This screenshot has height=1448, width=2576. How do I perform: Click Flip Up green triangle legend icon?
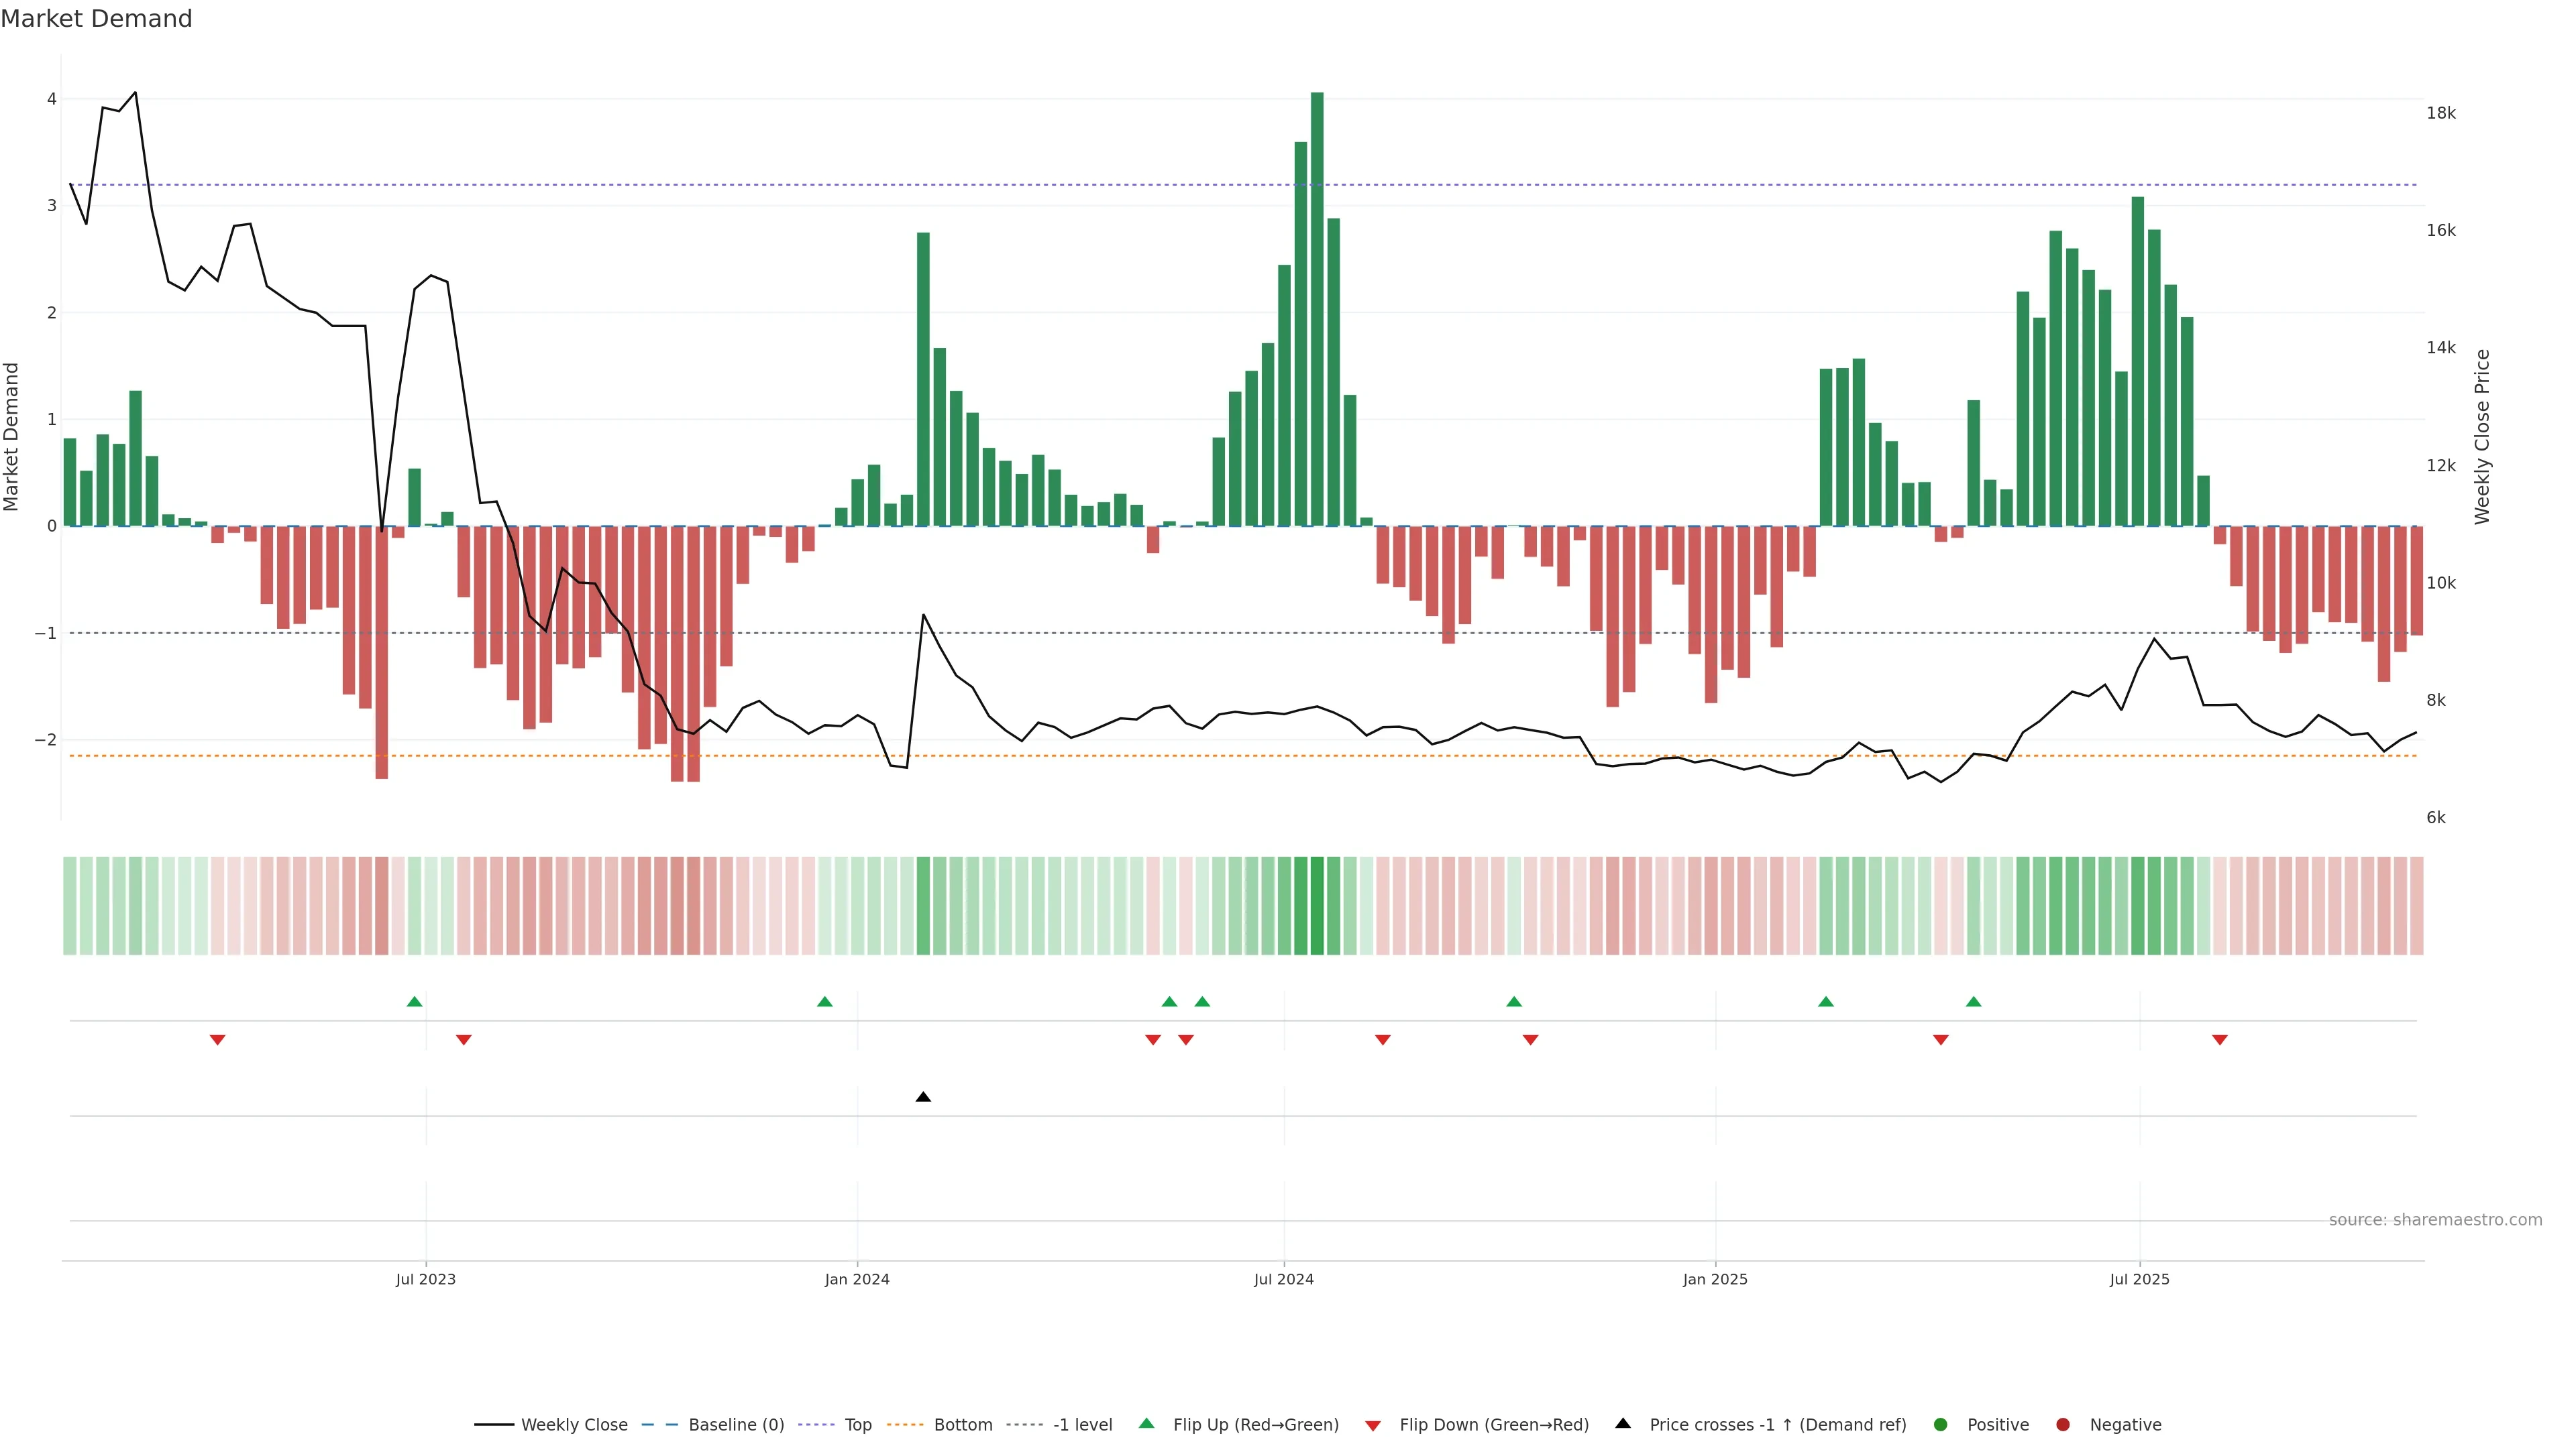1147,1423
